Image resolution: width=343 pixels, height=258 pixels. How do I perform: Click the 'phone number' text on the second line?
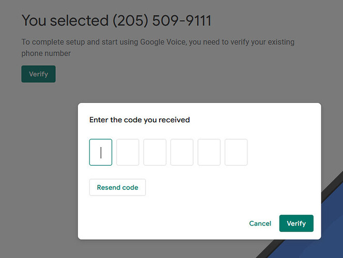pyautogui.click(x=46, y=53)
